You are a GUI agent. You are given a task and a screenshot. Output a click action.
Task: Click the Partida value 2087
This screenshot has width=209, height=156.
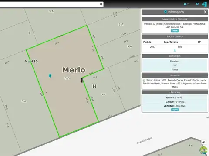pyautogui.click(x=152, y=47)
